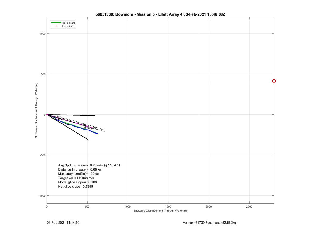Click the '03-Feb-2021 14:14:10' timestamp
This screenshot has height=229, width=310.
coord(63,223)
